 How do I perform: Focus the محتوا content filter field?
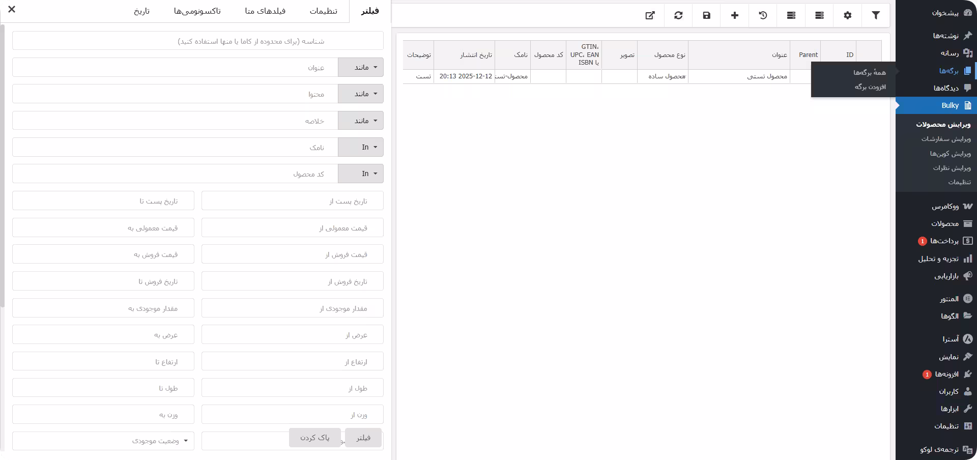click(x=176, y=94)
